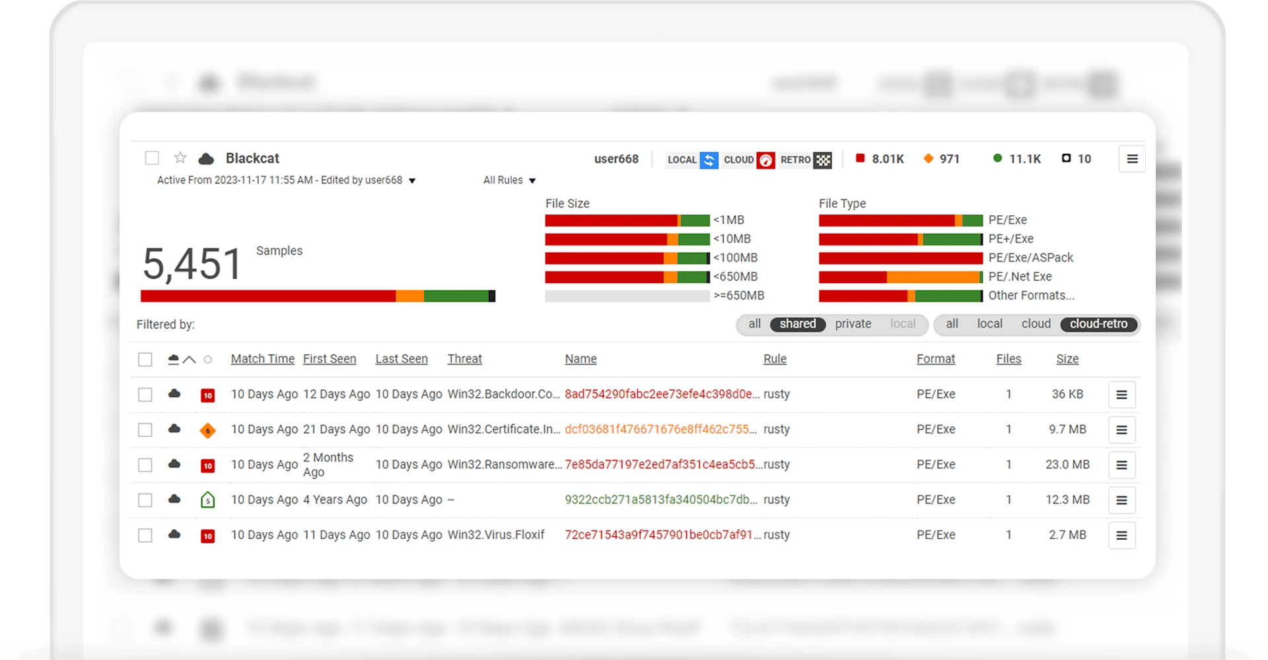Viewport: 1268px width, 660px height.
Task: Click the cloud icon beside Blackcat title
Action: tap(206, 158)
